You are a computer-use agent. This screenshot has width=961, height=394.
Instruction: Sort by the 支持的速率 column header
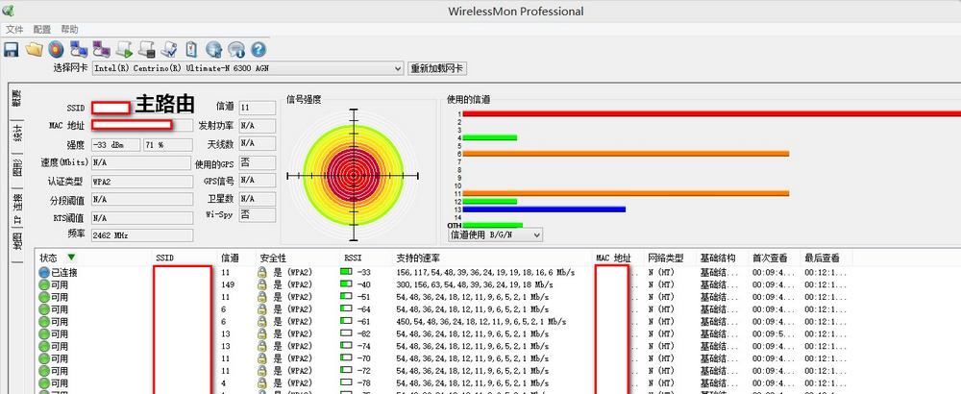pyautogui.click(x=493, y=258)
